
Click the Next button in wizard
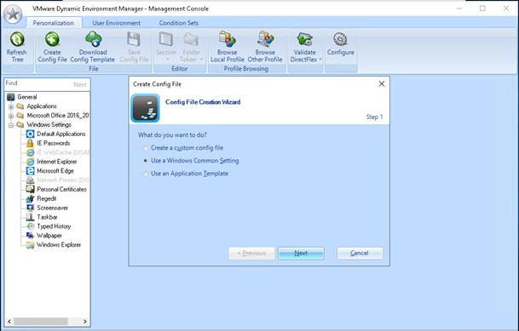(301, 253)
